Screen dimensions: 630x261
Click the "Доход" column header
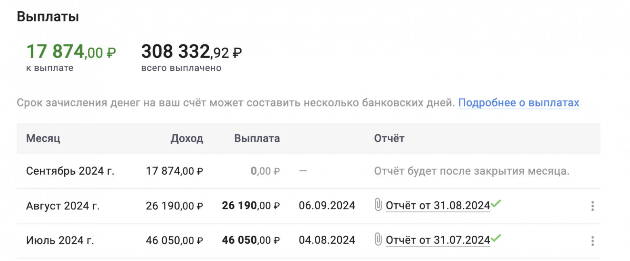click(187, 139)
